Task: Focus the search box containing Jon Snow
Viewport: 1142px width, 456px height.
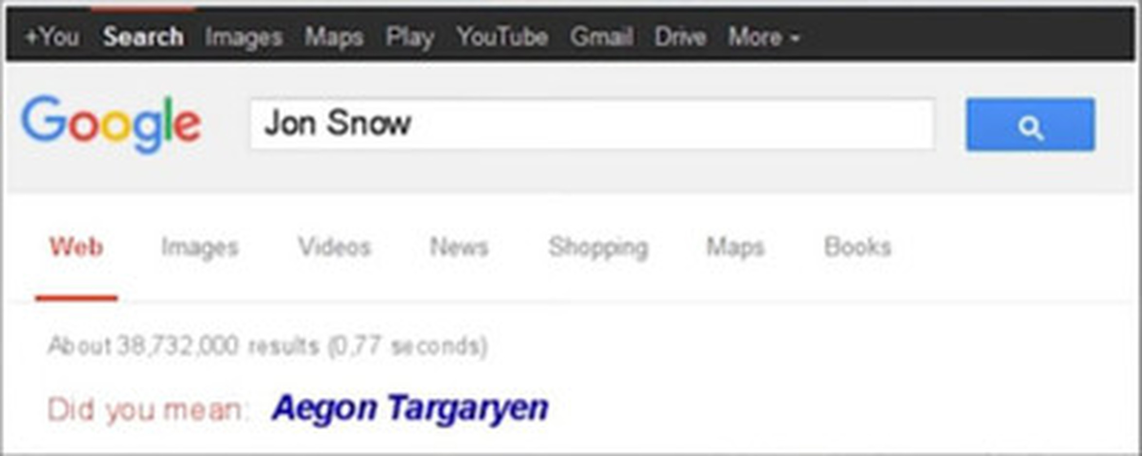Action: pyautogui.click(x=592, y=124)
